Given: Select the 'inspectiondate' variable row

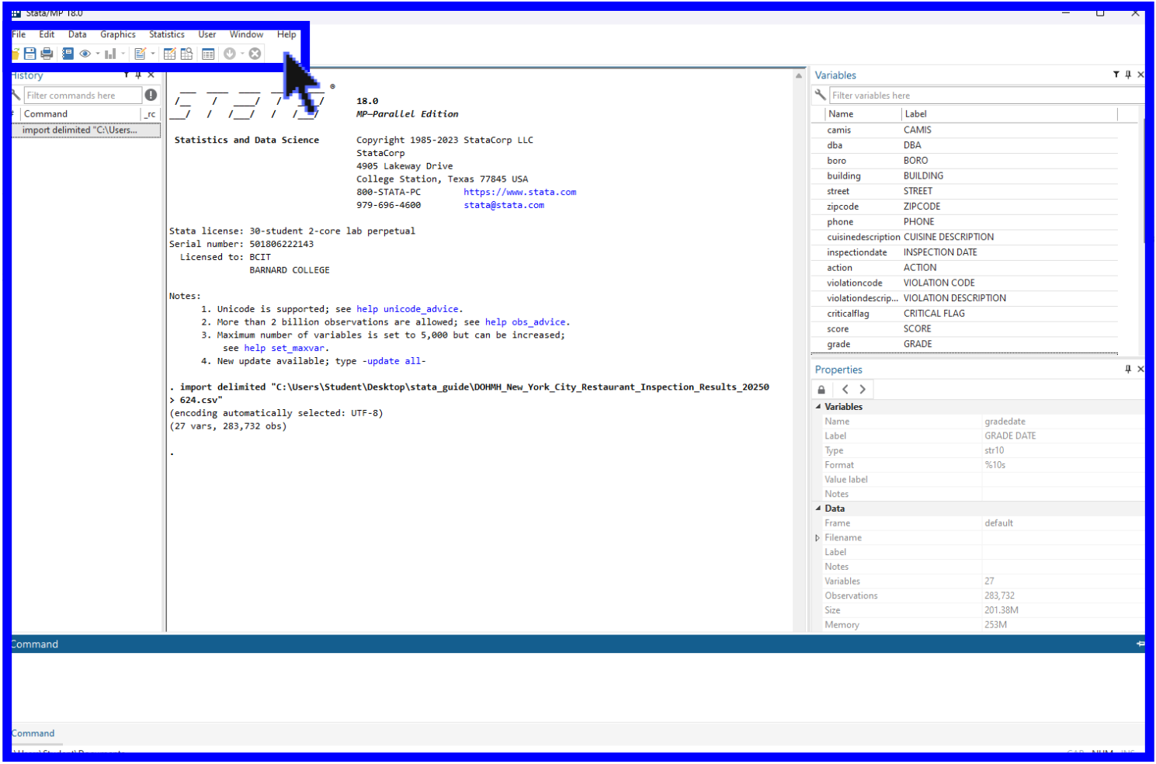Looking at the screenshot, I should coord(965,252).
